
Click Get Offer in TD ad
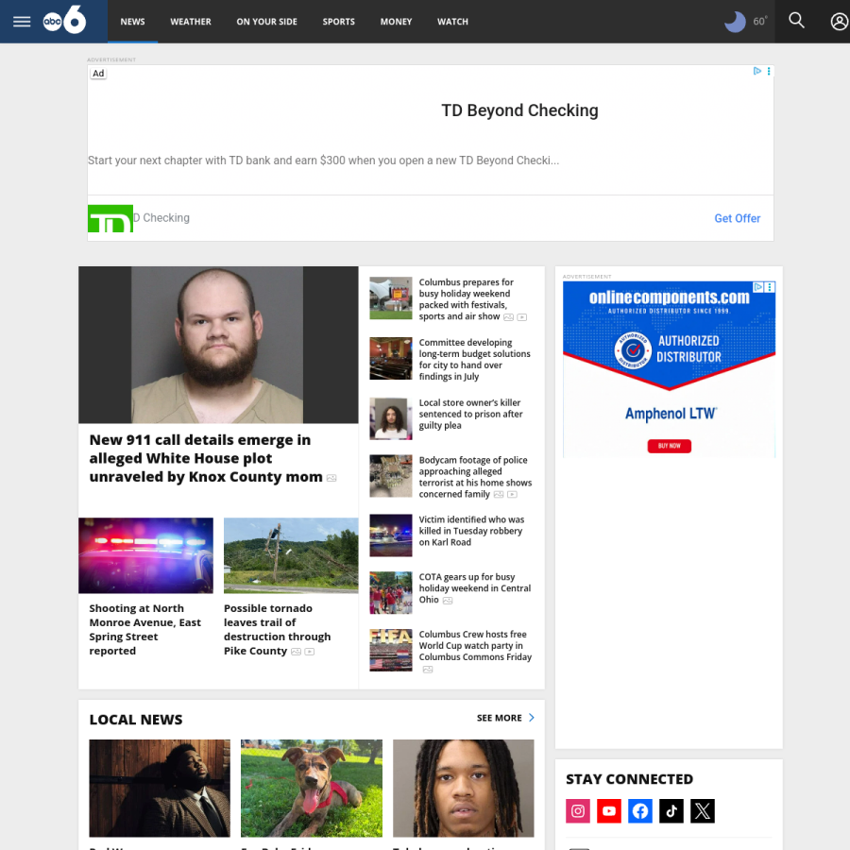738,218
